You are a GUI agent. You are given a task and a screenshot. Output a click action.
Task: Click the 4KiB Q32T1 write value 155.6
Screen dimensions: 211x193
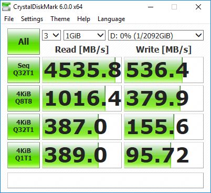point(164,127)
